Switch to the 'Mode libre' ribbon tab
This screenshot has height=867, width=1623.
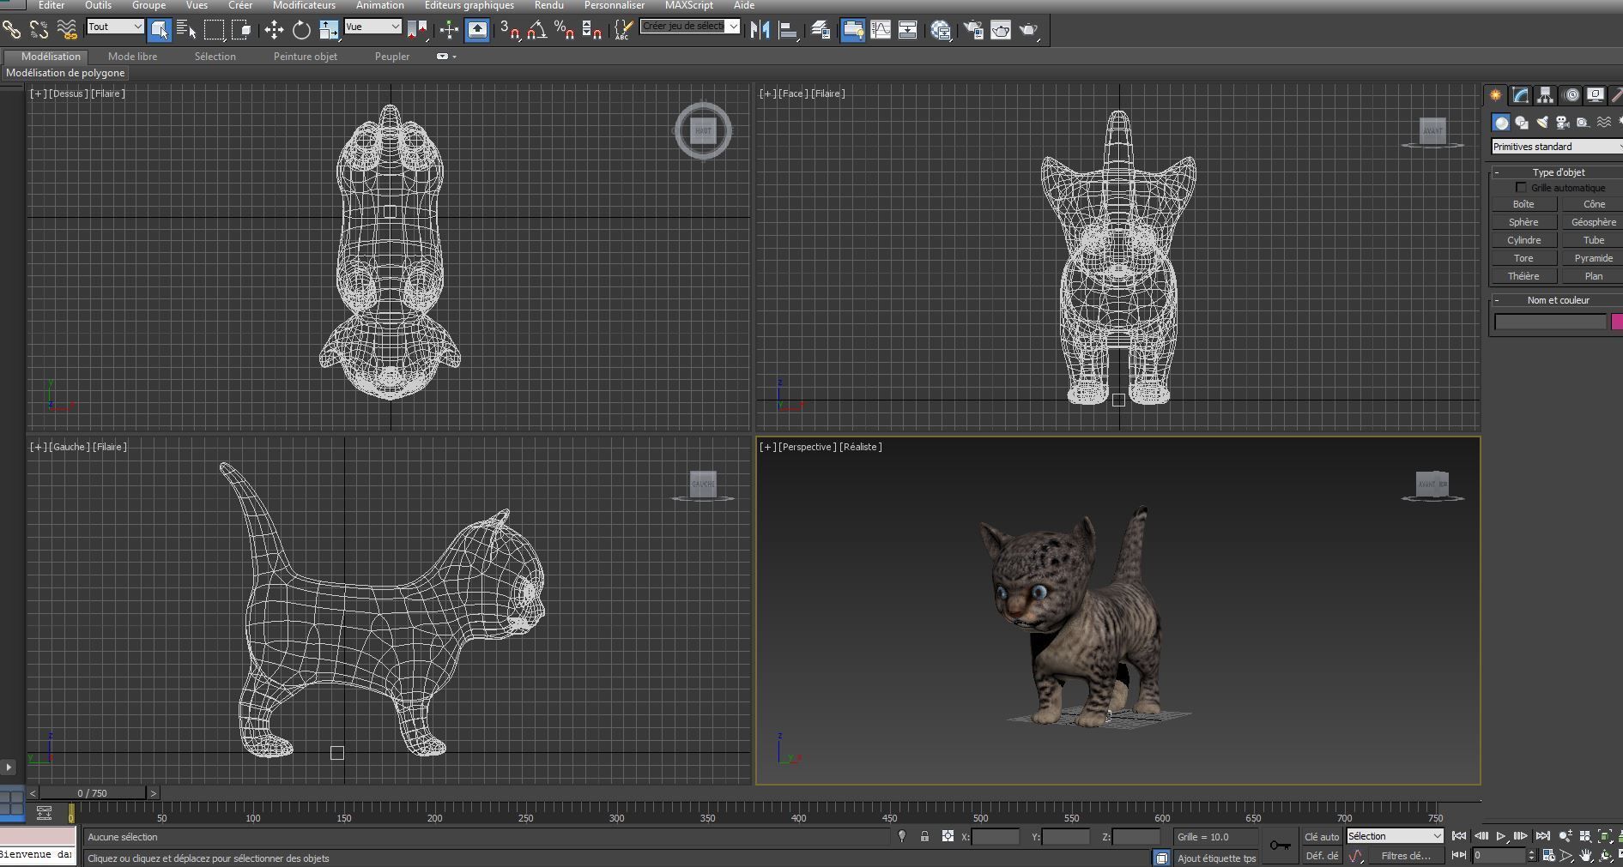132,57
